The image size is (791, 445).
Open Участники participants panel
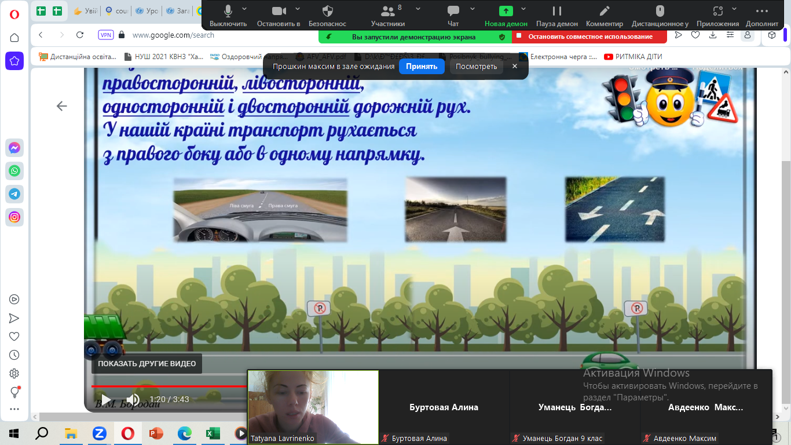click(388, 16)
